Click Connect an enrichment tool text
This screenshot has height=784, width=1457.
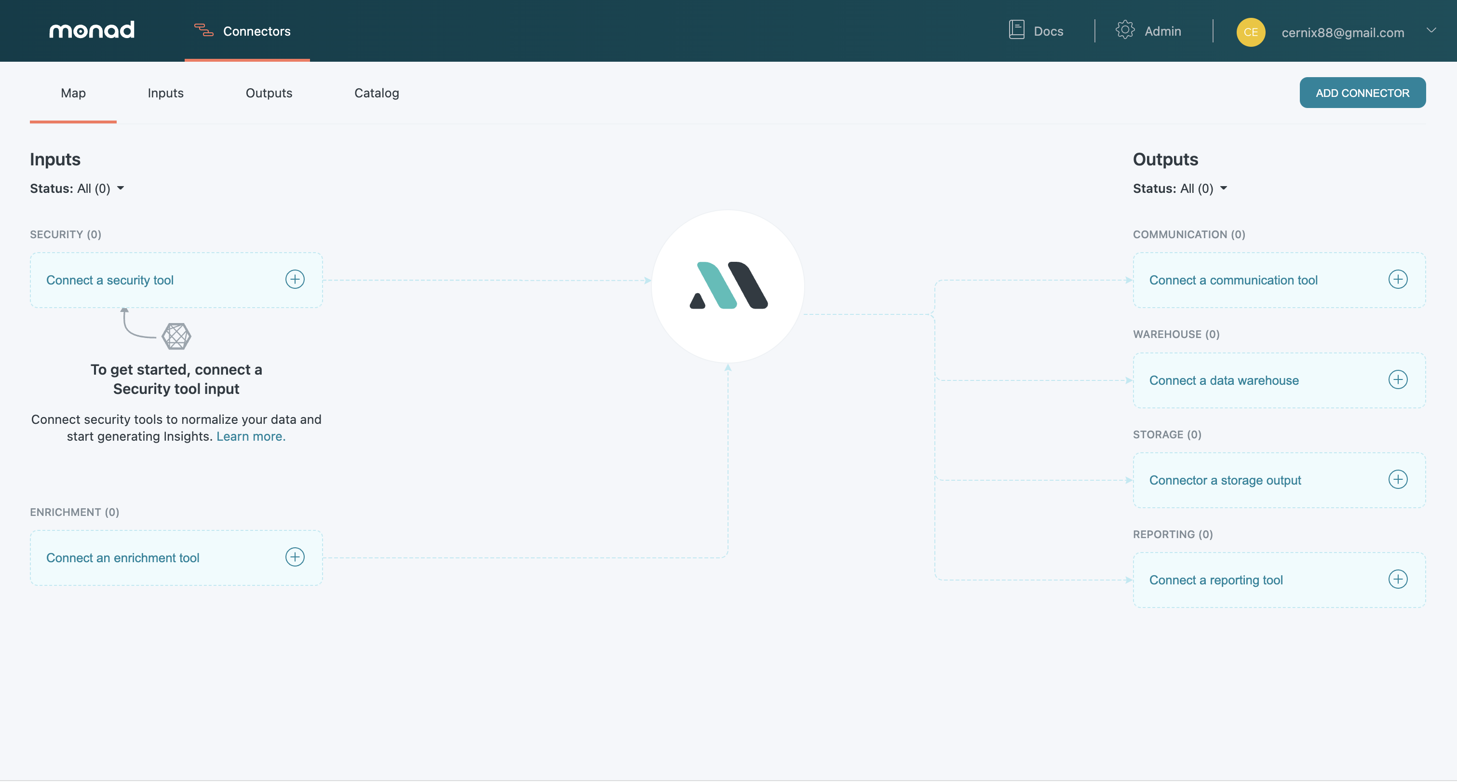[123, 558]
